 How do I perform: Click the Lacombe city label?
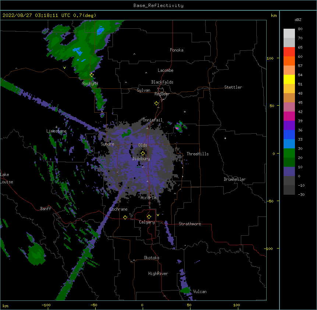coord(165,70)
